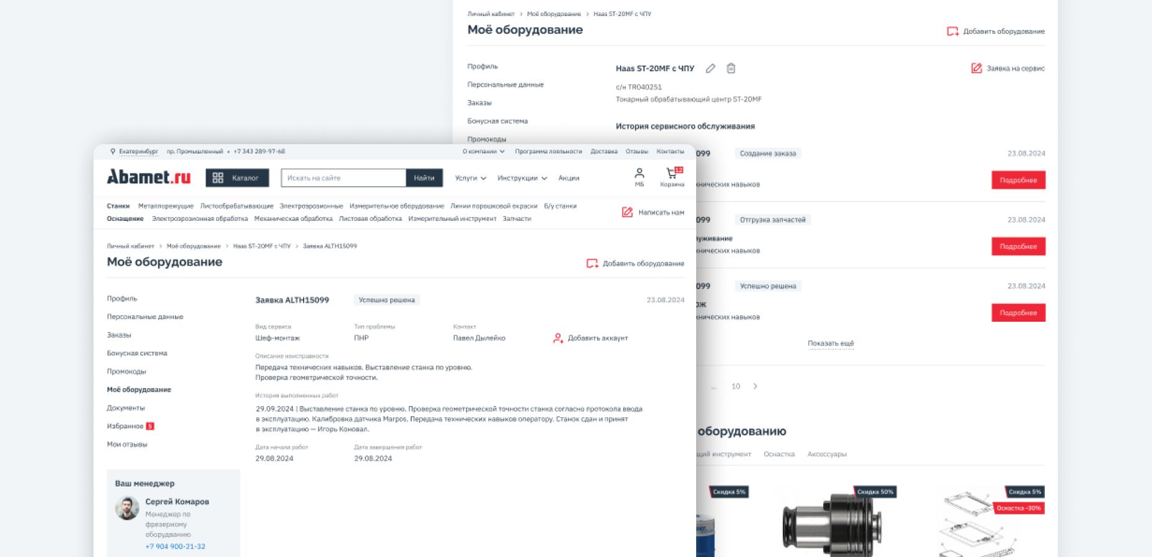The image size is (1152, 557).
Task: Click manager phone number +7 904 900-21-32
Action: (175, 546)
